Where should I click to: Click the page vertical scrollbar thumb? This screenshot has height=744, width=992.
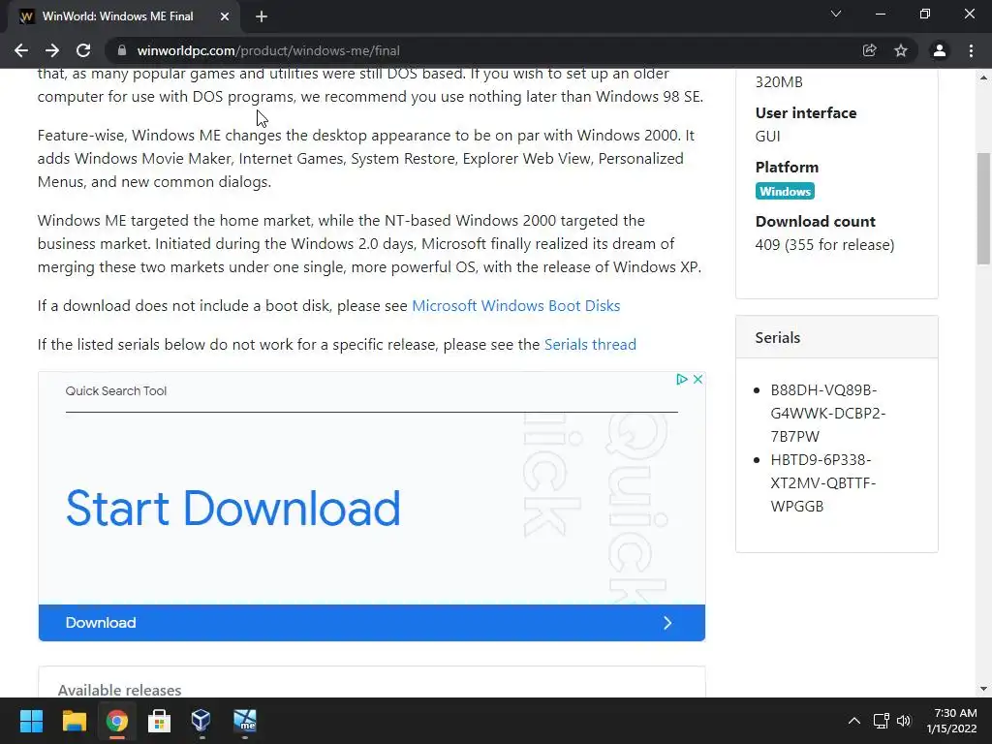click(984, 208)
